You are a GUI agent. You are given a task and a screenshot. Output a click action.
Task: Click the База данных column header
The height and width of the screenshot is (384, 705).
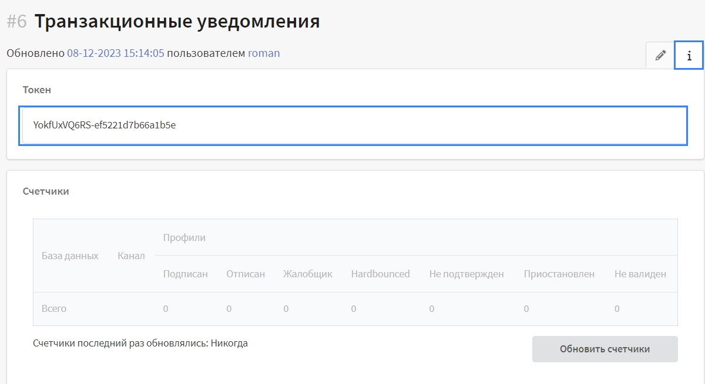click(x=70, y=256)
